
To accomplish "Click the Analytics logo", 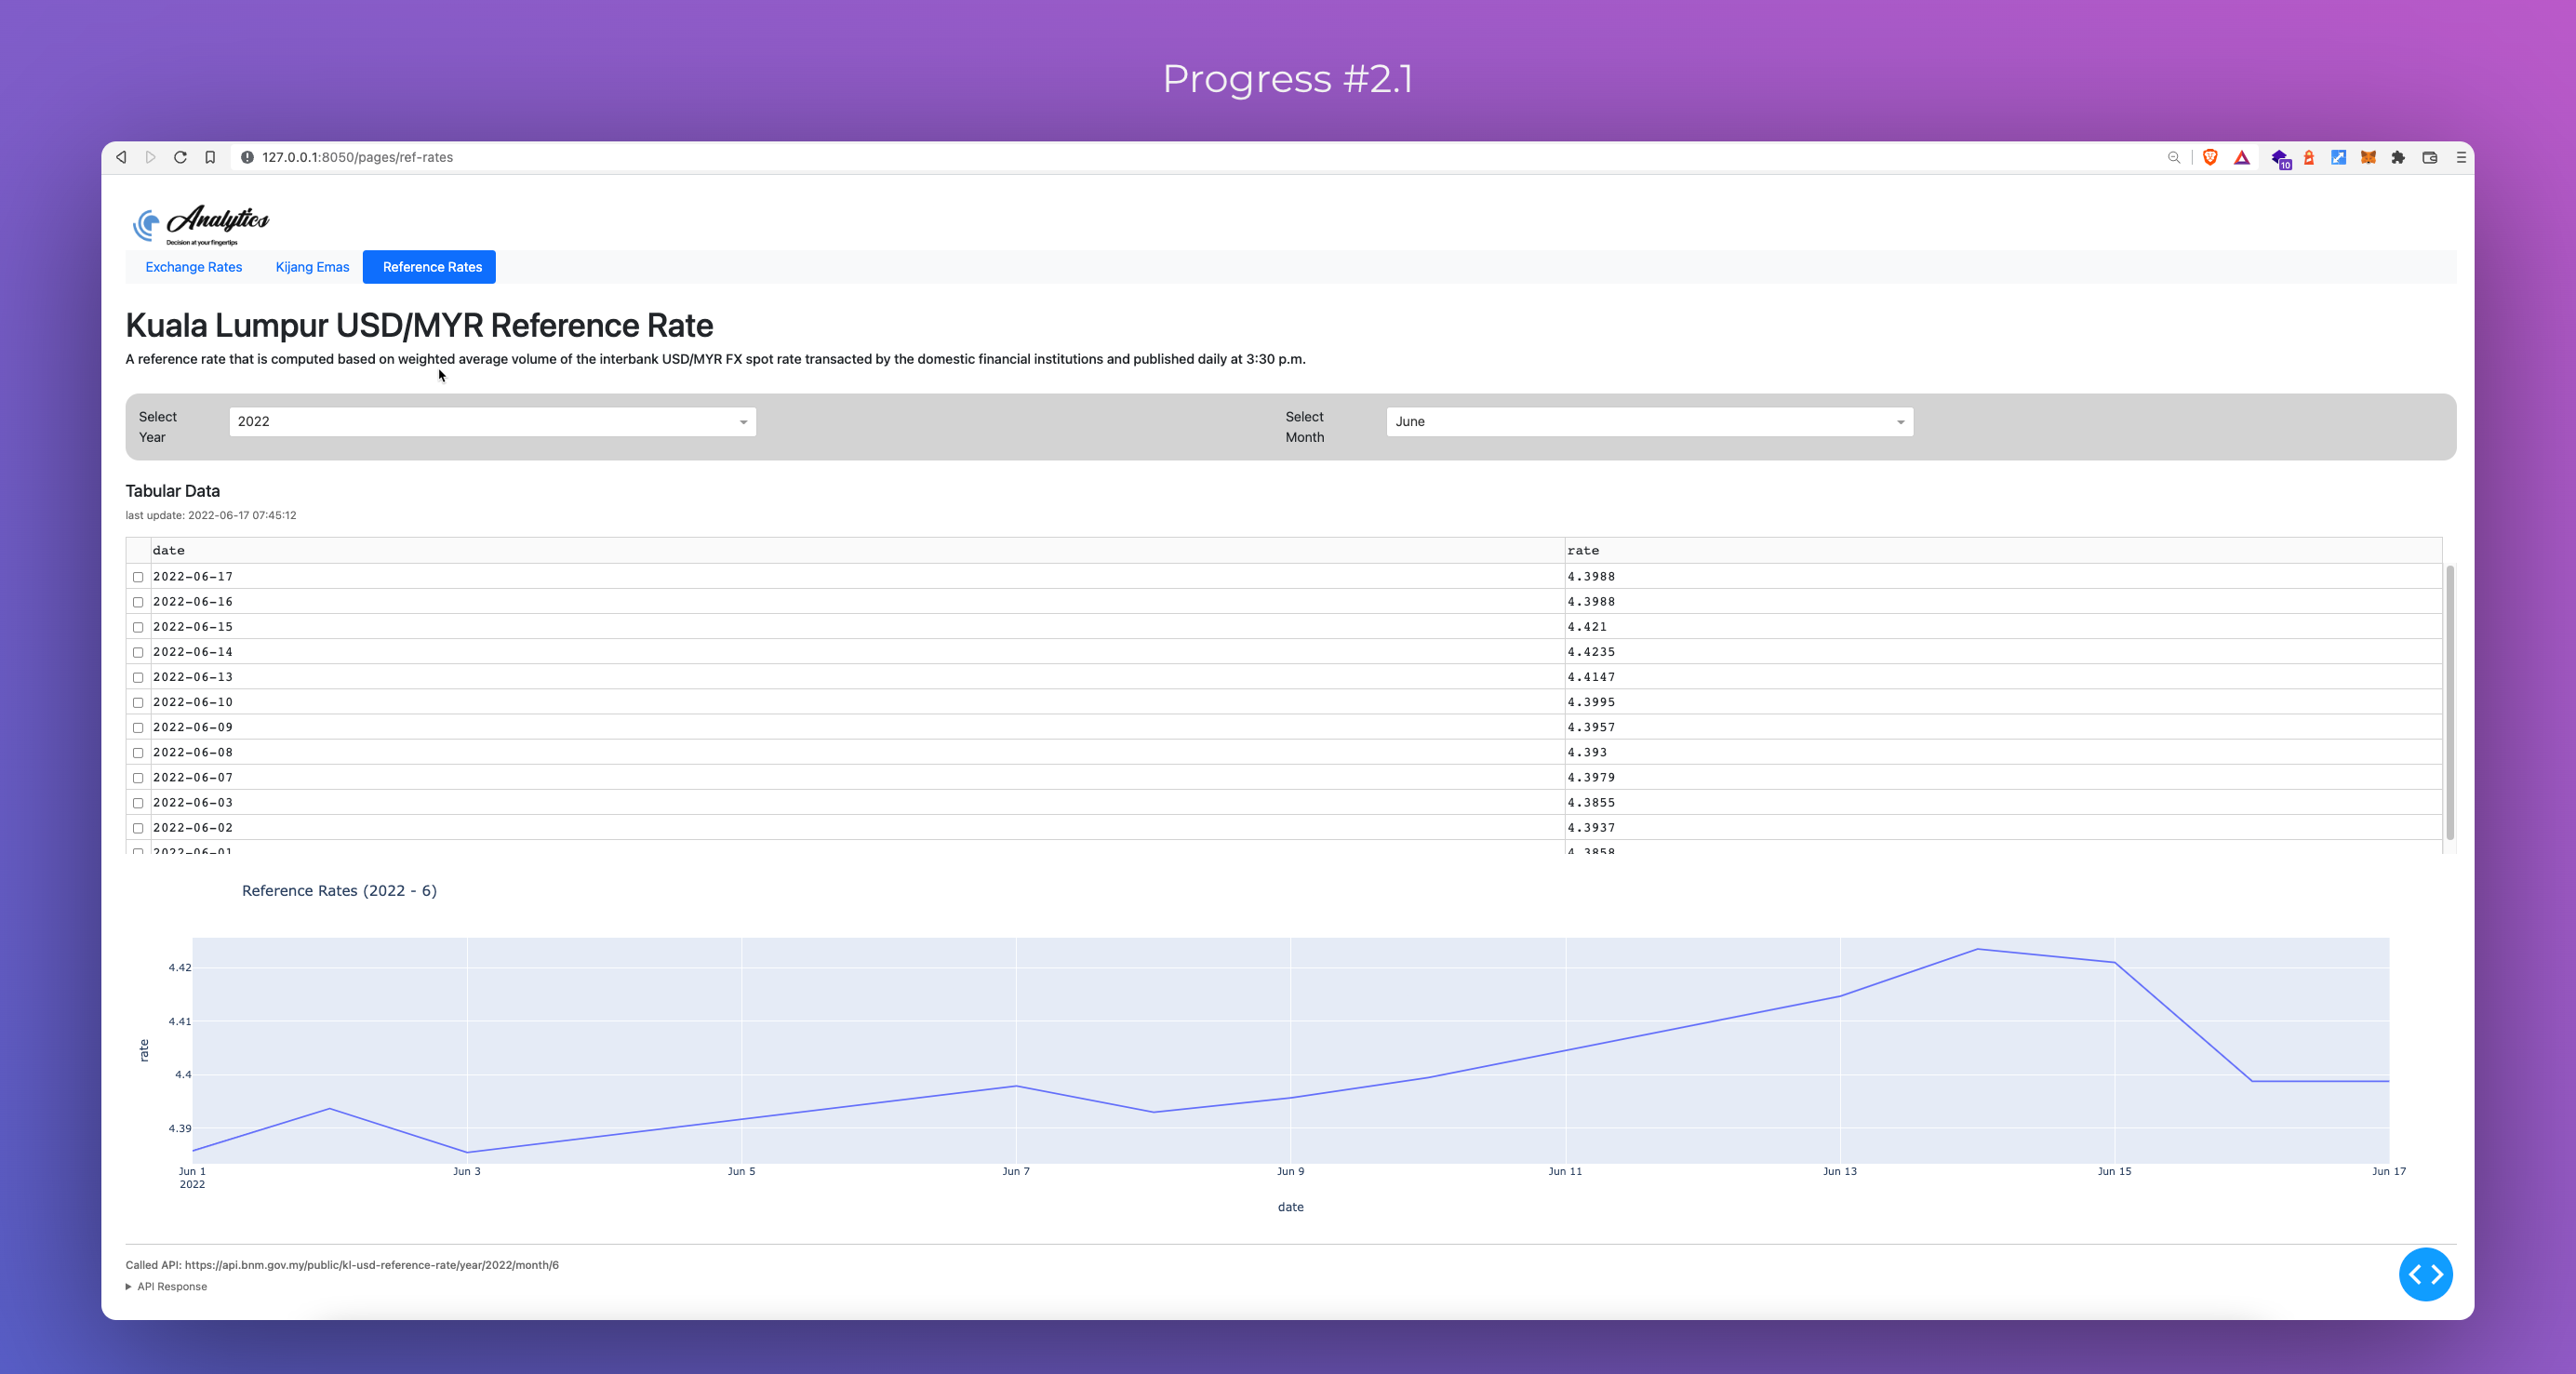I will coord(201,224).
